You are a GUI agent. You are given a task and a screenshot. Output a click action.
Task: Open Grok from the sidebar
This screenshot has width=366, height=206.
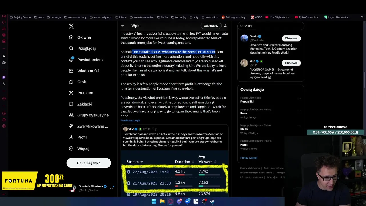pos(77,82)
